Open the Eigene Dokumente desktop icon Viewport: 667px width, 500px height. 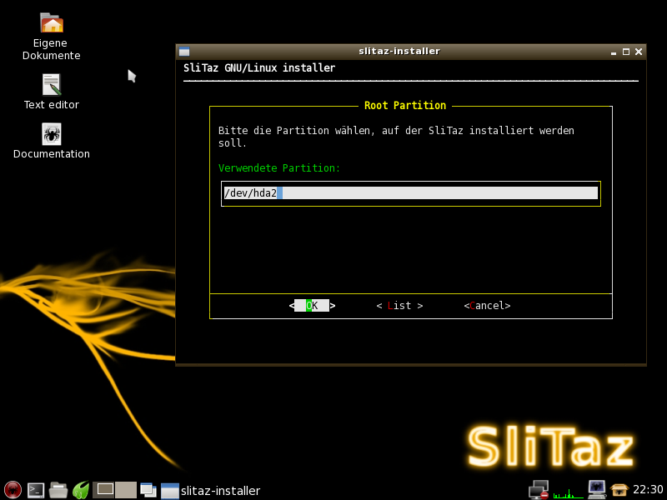tap(52, 37)
